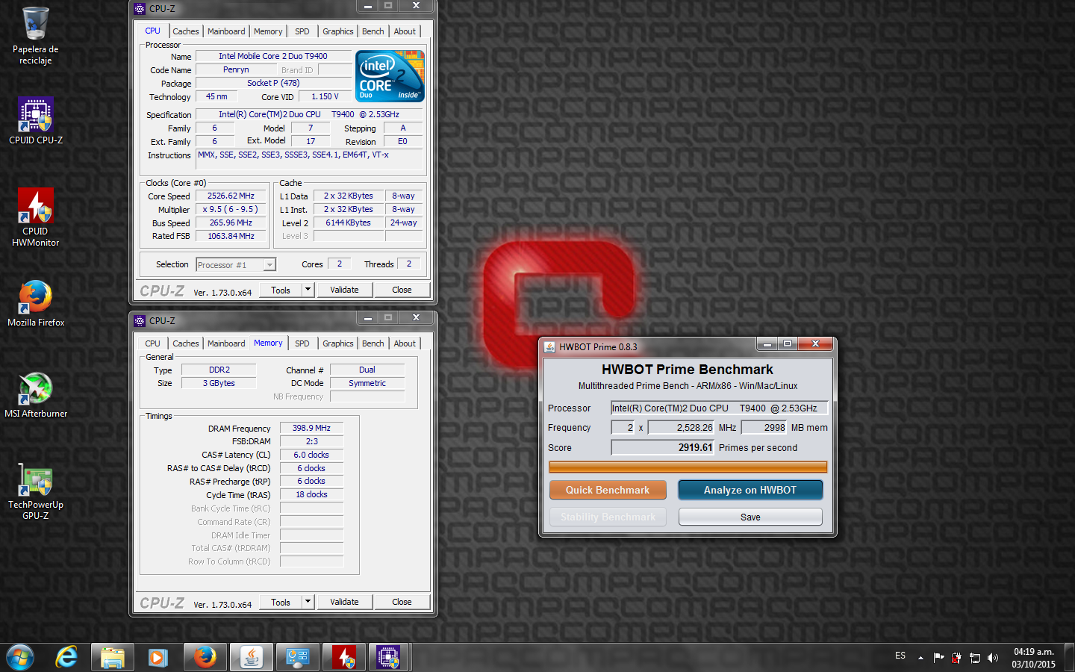Screen dimensions: 1075x672
Task: Open the Windows Start menu orb
Action: (20, 658)
